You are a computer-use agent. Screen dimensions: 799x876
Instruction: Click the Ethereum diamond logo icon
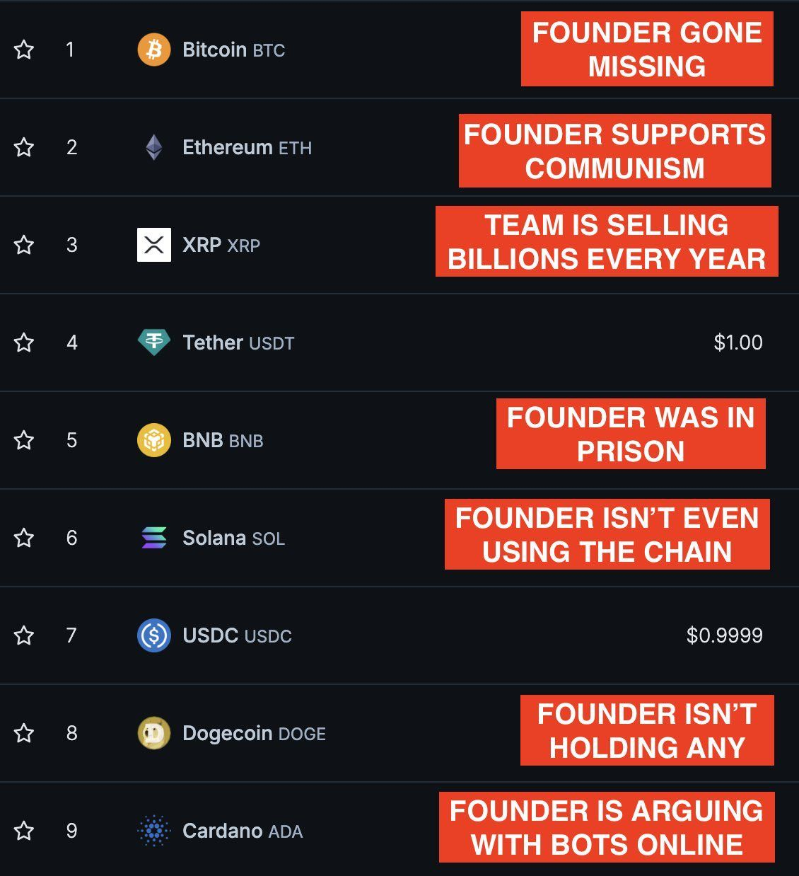pos(154,147)
